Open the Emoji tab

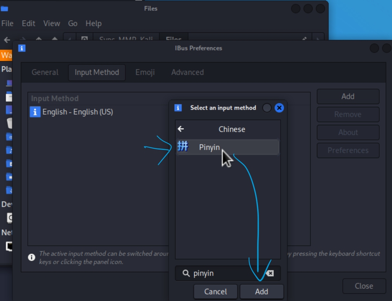pyautogui.click(x=145, y=72)
